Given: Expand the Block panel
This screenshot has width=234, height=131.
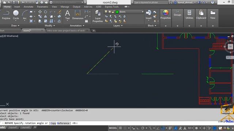Looking at the screenshot, I should (152, 25).
